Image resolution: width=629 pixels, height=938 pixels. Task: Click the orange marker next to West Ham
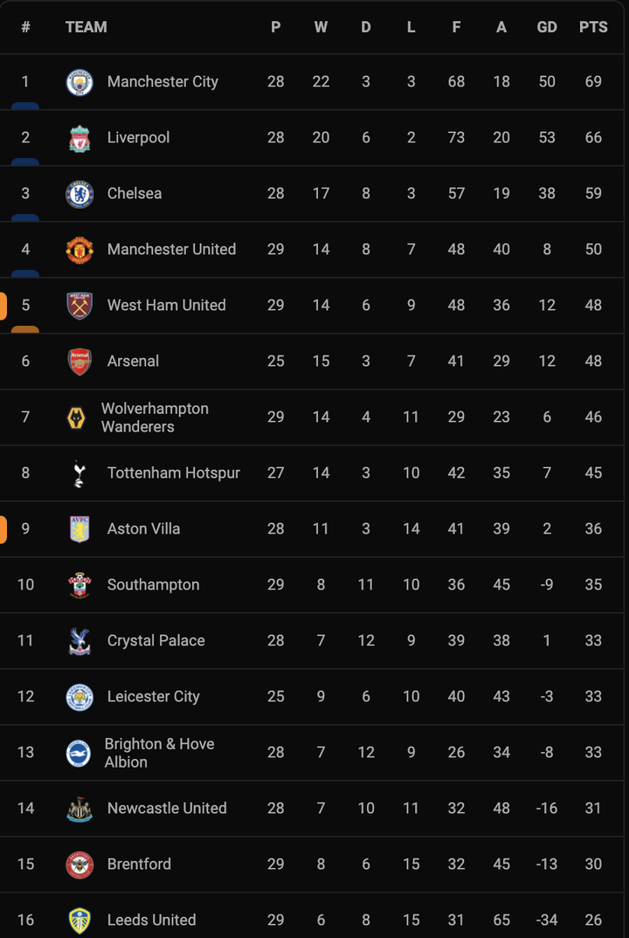3,305
